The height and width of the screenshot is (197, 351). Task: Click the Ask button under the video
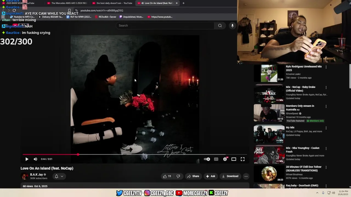click(x=210, y=176)
